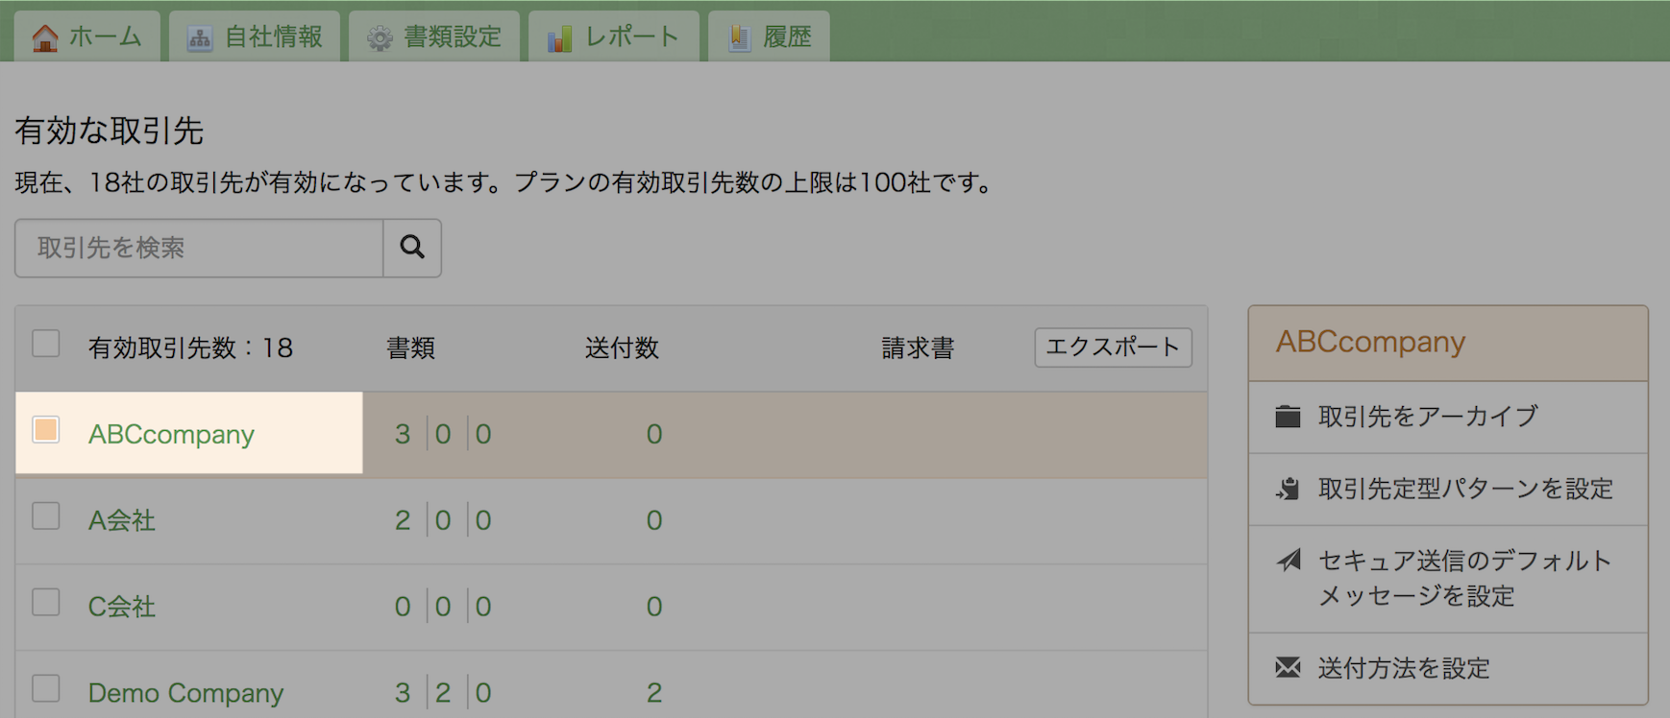
Task: Toggle the select-all checkbox in header
Action: pos(46,344)
